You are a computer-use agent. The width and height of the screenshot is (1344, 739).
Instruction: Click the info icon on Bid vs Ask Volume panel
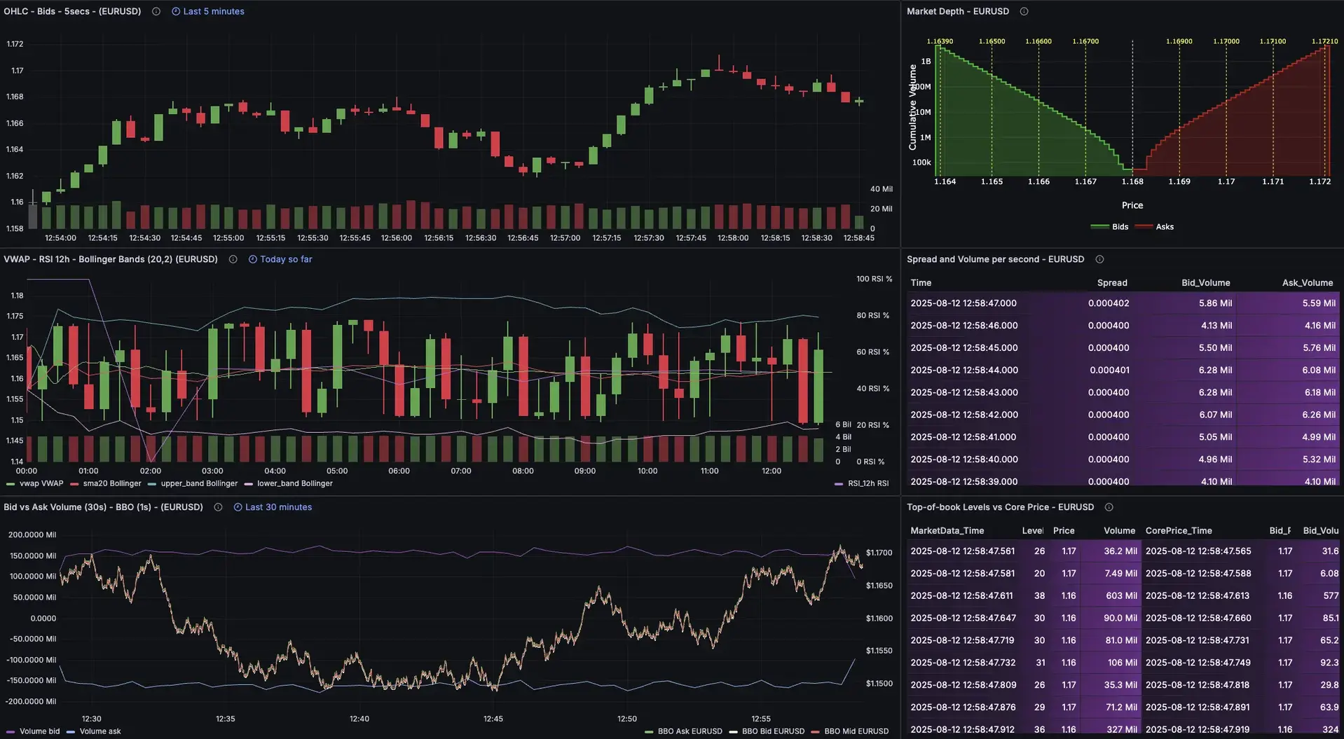coord(218,506)
